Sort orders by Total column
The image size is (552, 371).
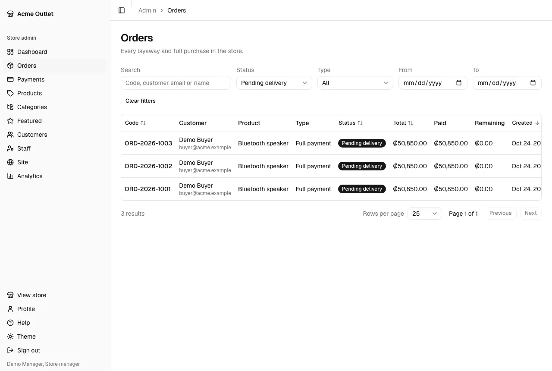(403, 123)
